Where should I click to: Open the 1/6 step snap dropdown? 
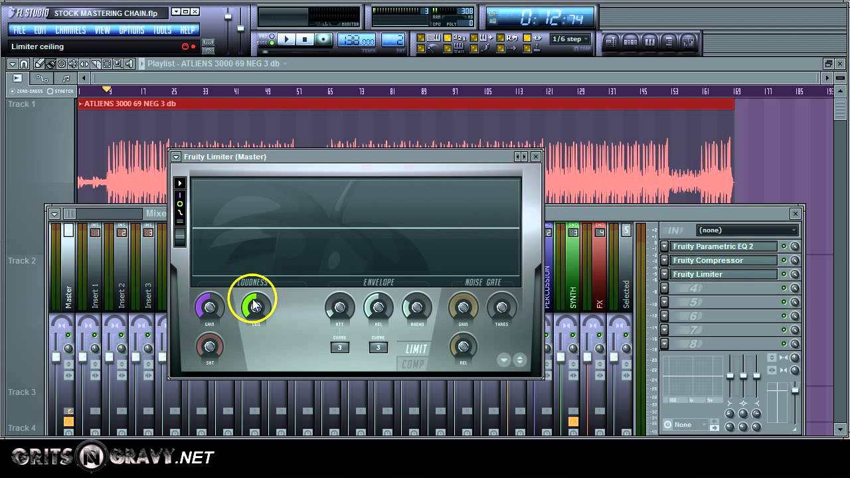(x=570, y=39)
